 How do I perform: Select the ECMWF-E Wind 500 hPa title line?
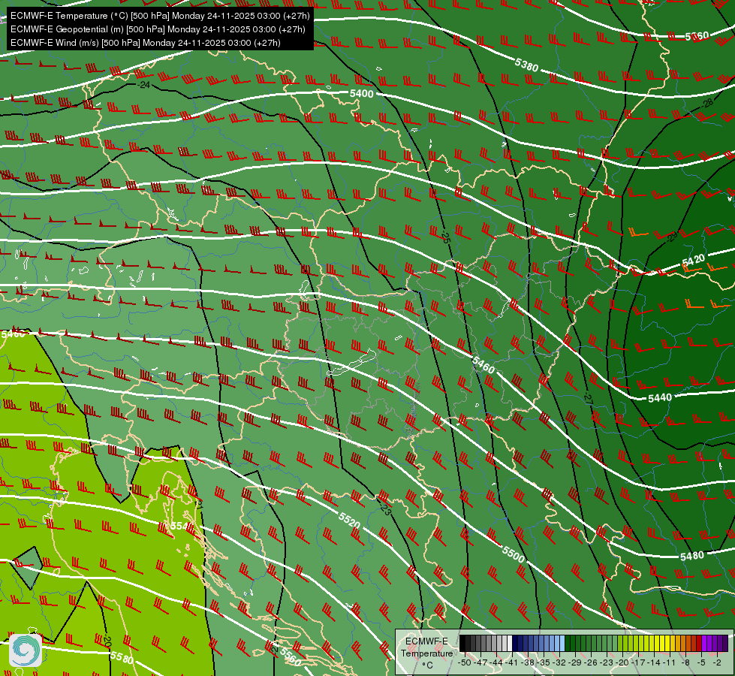[x=146, y=43]
